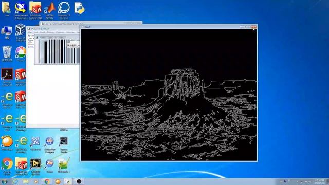This screenshot has width=329, height=185.
Task: Open Window menu in the Python Shell window
Action: pyautogui.click(x=70, y=32)
